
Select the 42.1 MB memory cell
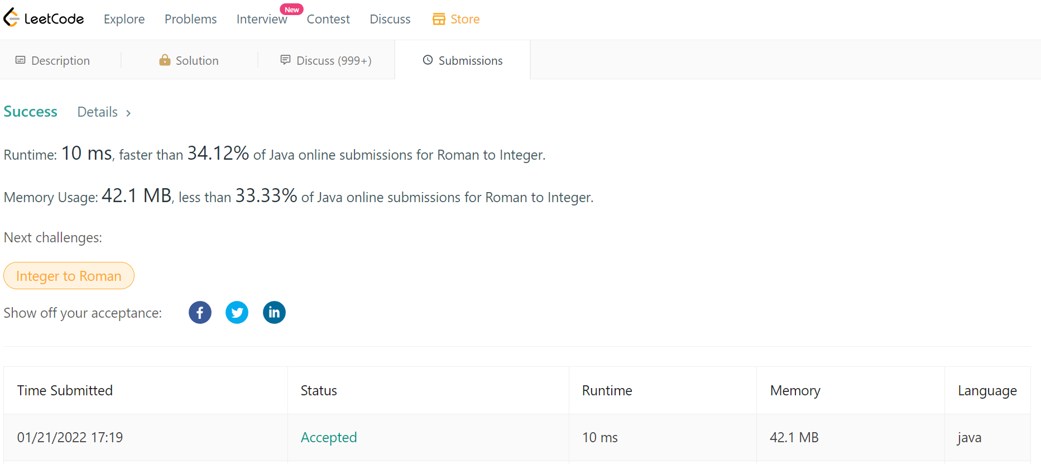tap(850, 437)
